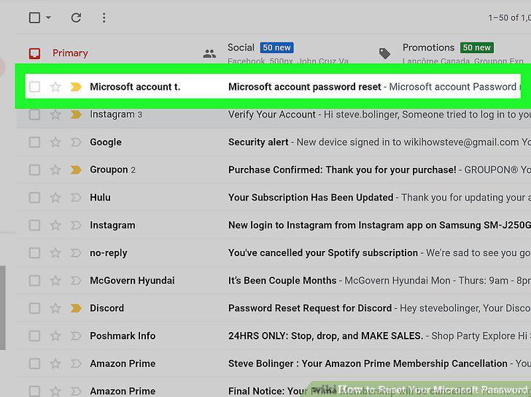
Task: Select the no-reply Spotify email checkbox
Action: (34, 253)
